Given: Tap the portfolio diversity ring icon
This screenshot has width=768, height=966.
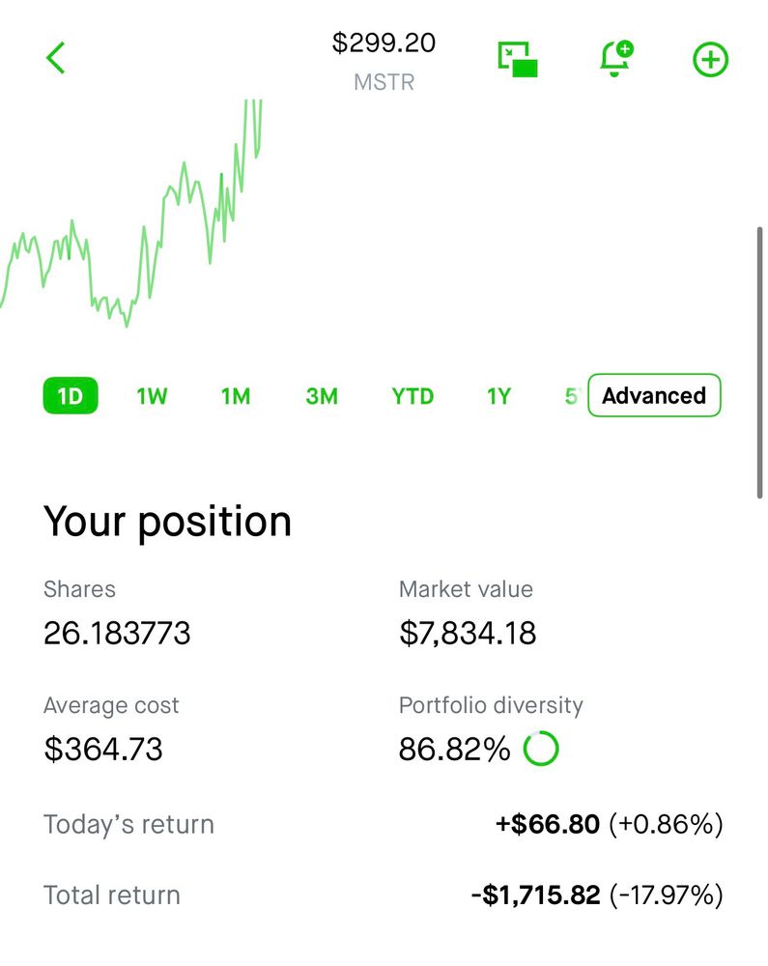Looking at the screenshot, I should click(x=541, y=749).
